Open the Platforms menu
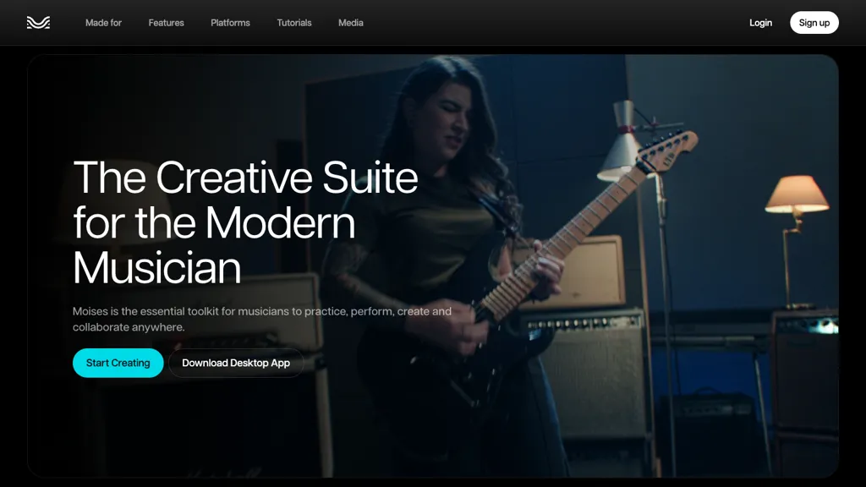The image size is (866, 487). (x=230, y=23)
